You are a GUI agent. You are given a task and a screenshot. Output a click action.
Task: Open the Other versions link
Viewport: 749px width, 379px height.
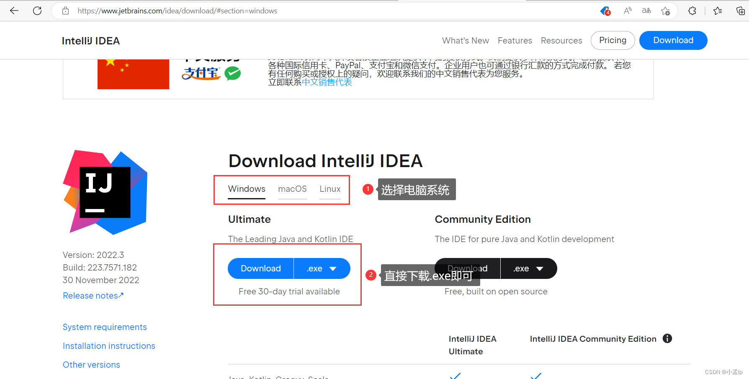(91, 365)
